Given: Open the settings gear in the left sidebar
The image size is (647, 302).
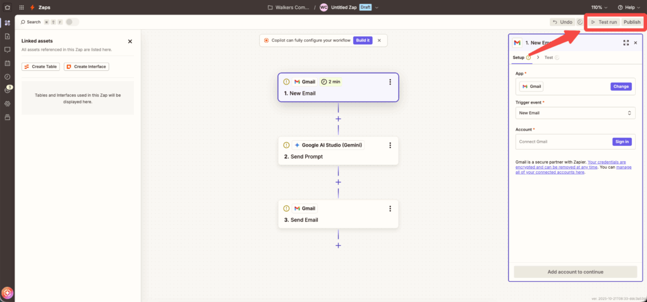Looking at the screenshot, I should [8, 104].
